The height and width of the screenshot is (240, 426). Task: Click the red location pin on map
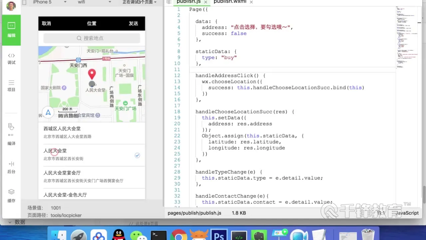(x=92, y=74)
